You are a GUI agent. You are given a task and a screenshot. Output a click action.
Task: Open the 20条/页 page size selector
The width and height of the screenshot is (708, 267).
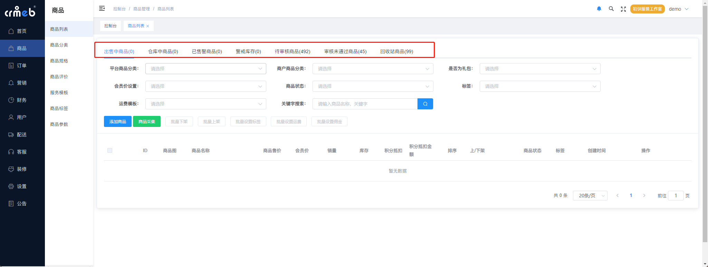590,196
